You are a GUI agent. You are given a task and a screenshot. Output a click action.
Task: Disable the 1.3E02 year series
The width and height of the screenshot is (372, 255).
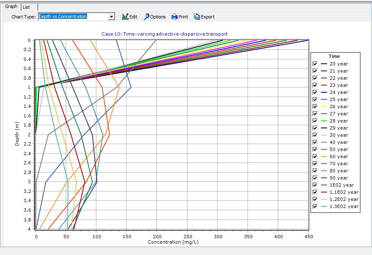[x=315, y=206]
